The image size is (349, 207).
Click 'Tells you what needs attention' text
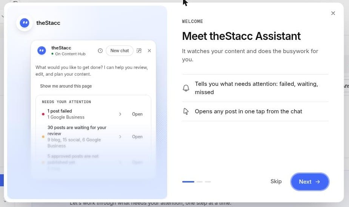[257, 88]
